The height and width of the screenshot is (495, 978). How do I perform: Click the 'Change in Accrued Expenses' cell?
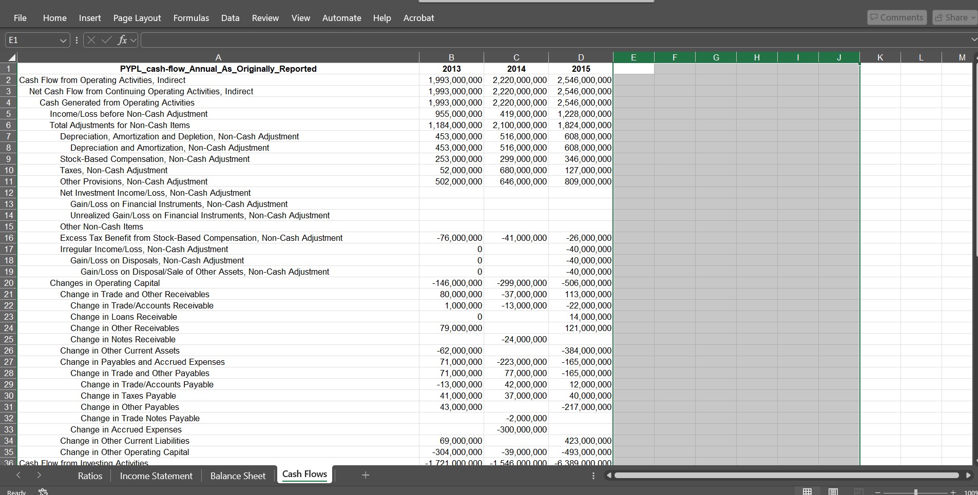tap(218, 429)
